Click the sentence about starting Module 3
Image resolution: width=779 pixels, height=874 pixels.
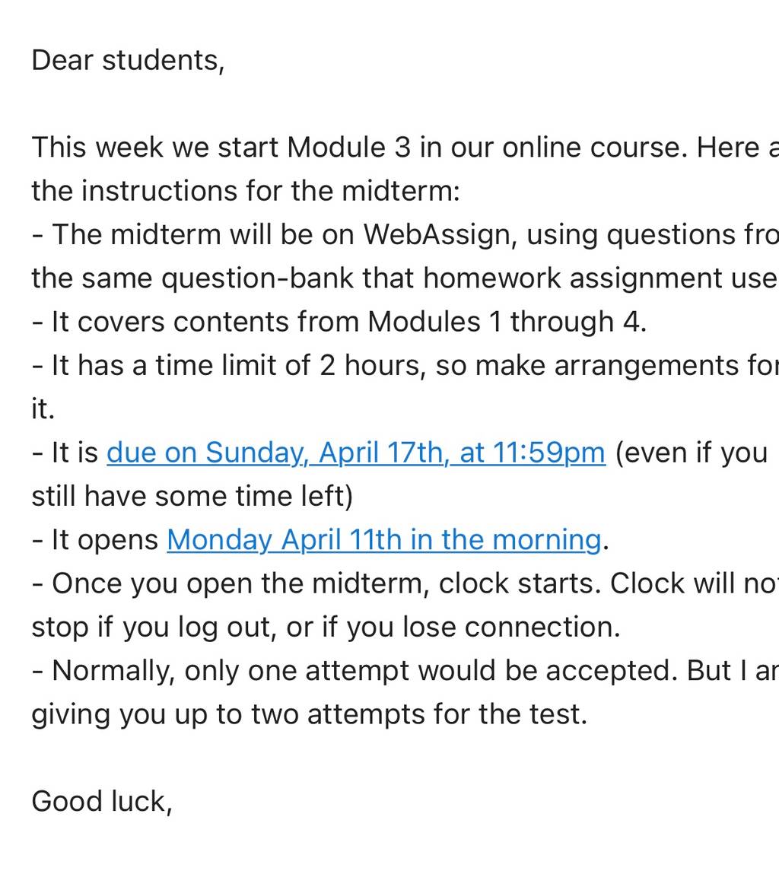[x=405, y=148]
